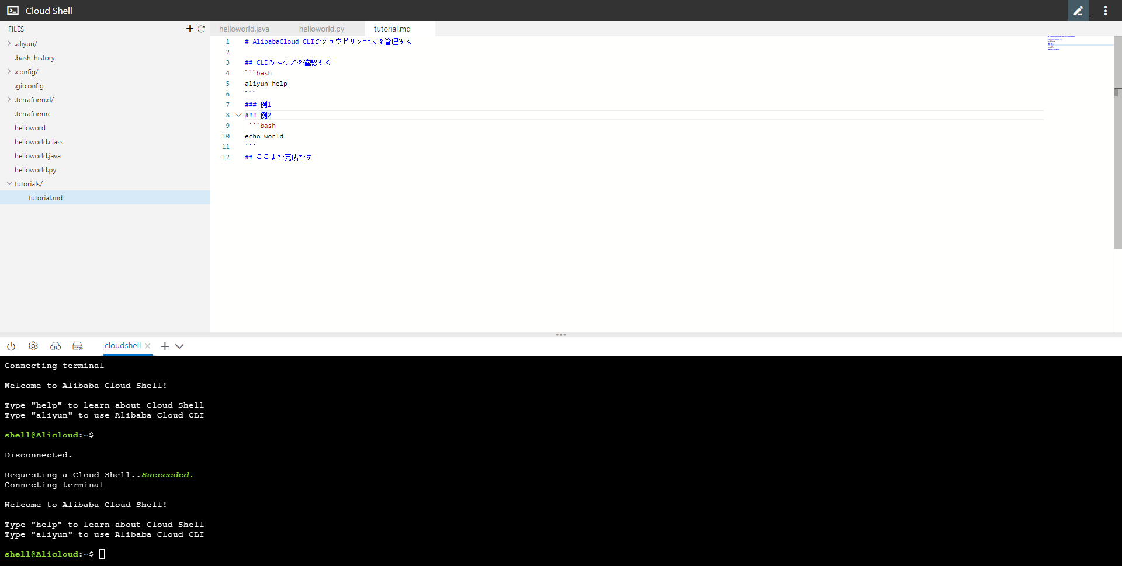The height and width of the screenshot is (566, 1122).
Task: Select the cloudshell terminal tab
Action: pos(123,345)
